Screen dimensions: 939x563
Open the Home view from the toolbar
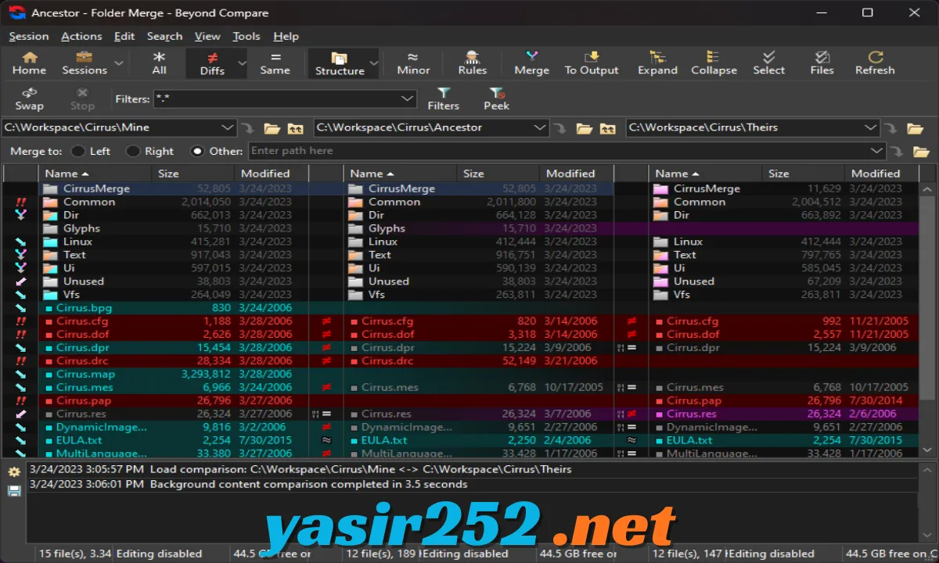click(x=29, y=63)
